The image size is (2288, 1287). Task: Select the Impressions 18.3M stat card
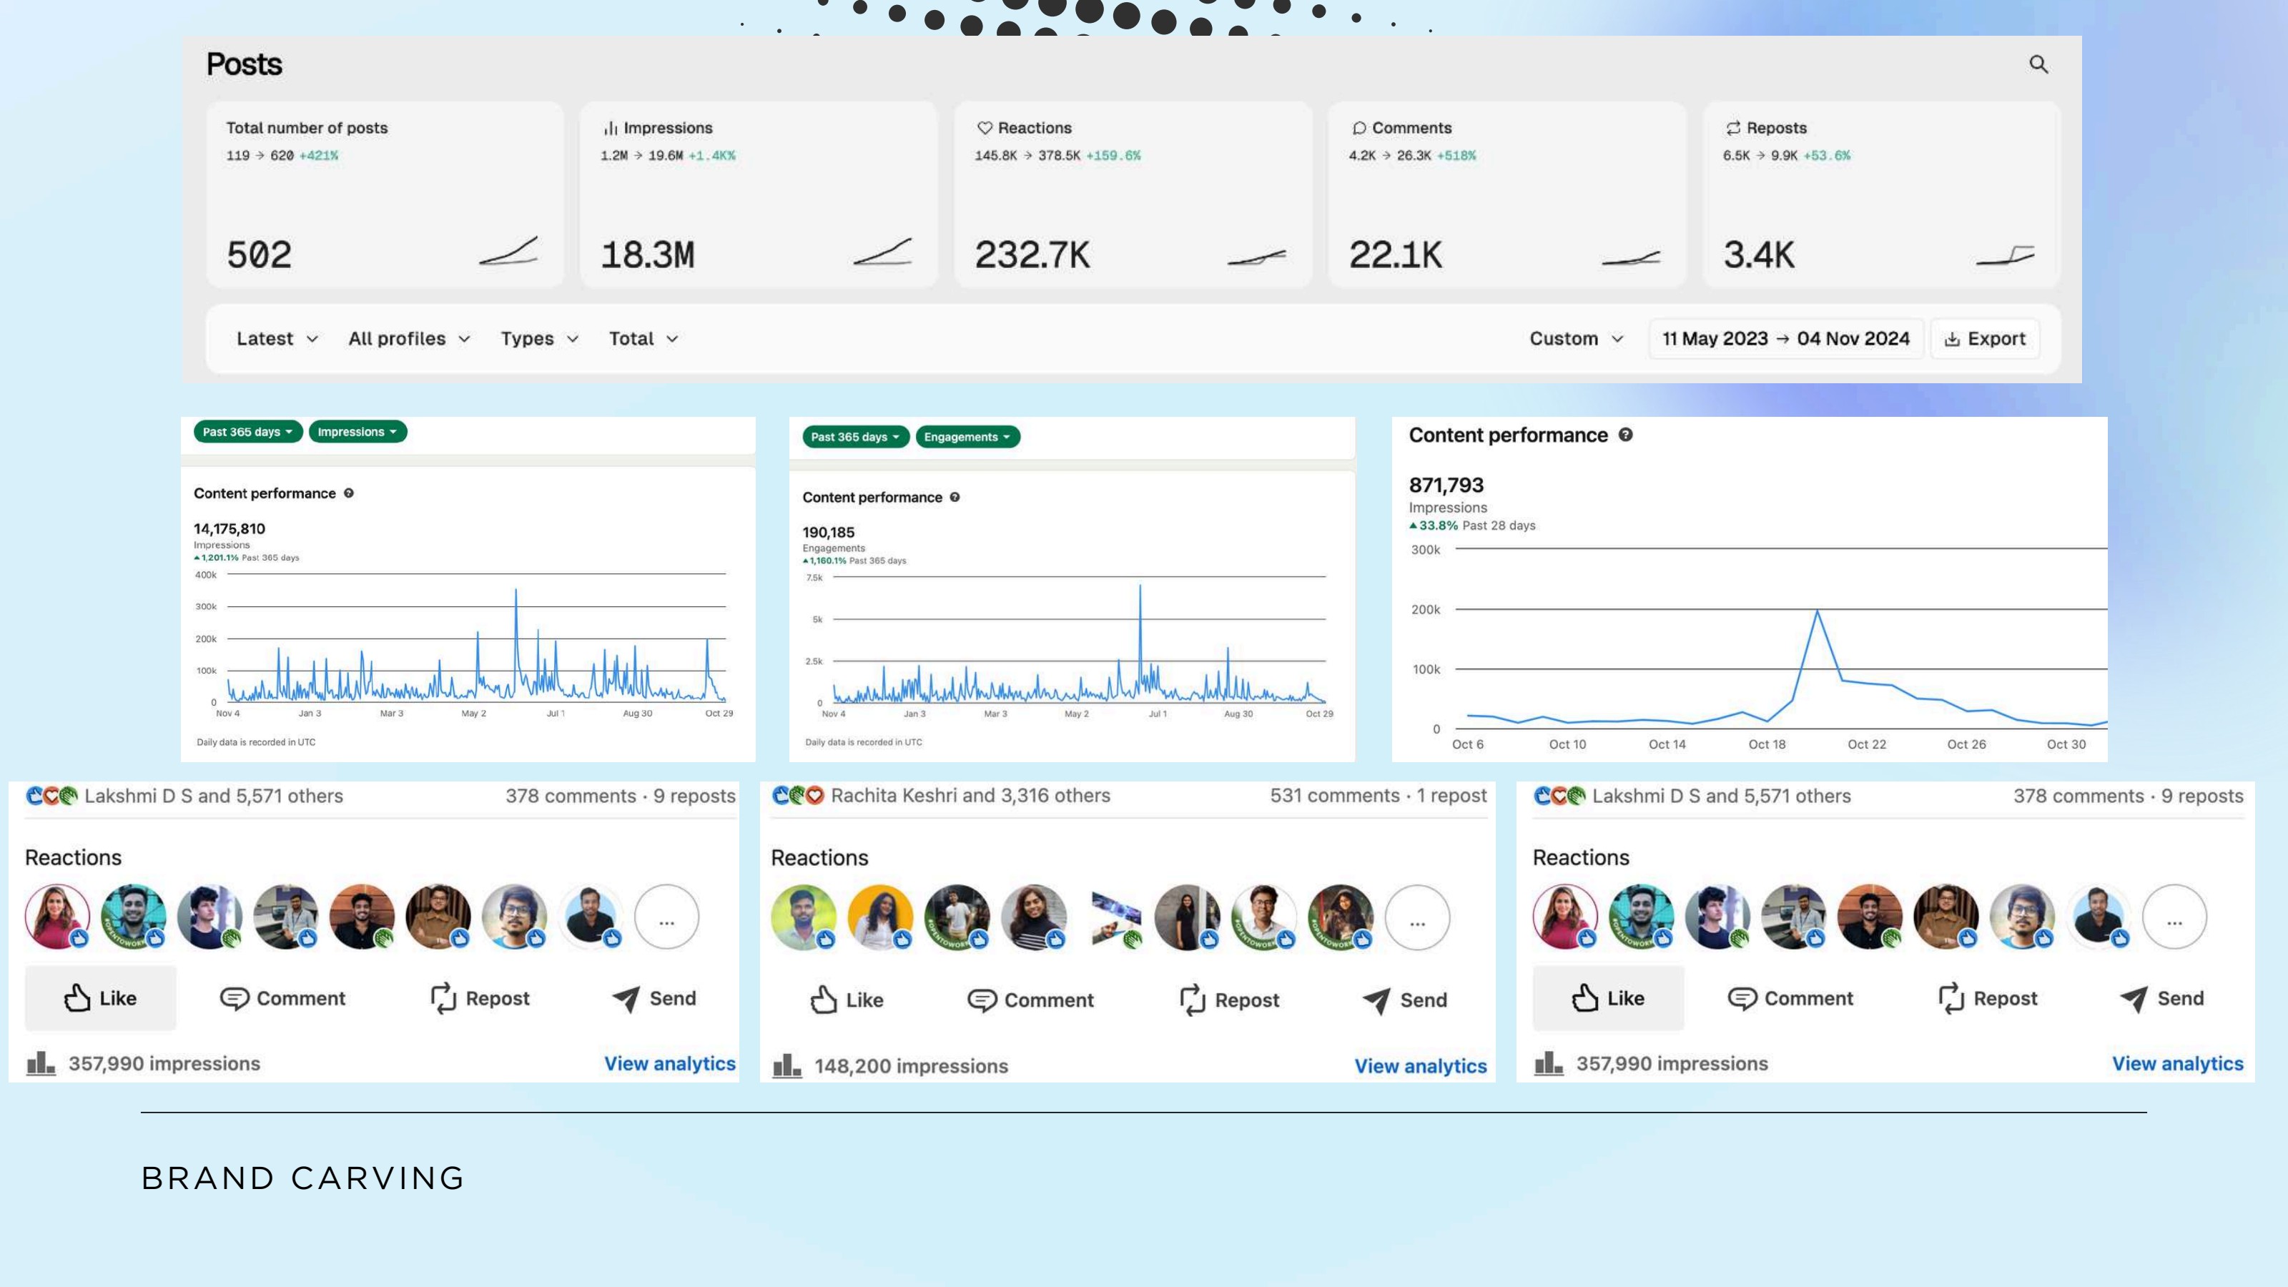[759, 194]
